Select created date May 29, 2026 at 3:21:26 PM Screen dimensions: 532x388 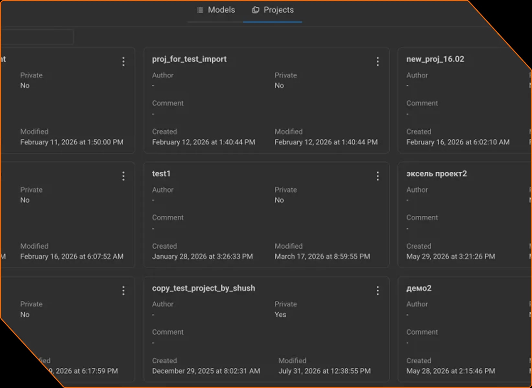pos(451,256)
